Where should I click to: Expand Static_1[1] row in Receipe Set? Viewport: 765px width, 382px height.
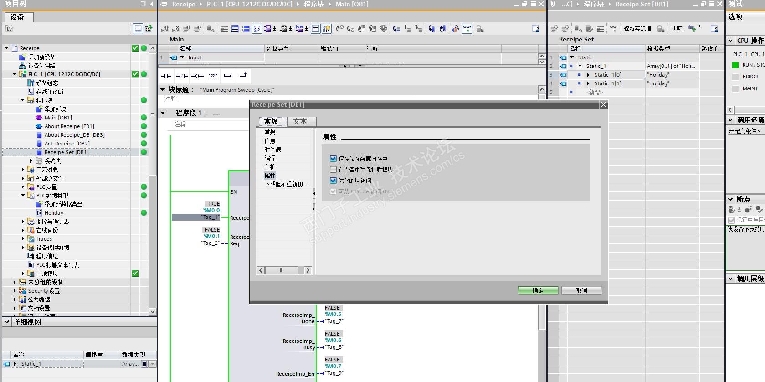(588, 83)
